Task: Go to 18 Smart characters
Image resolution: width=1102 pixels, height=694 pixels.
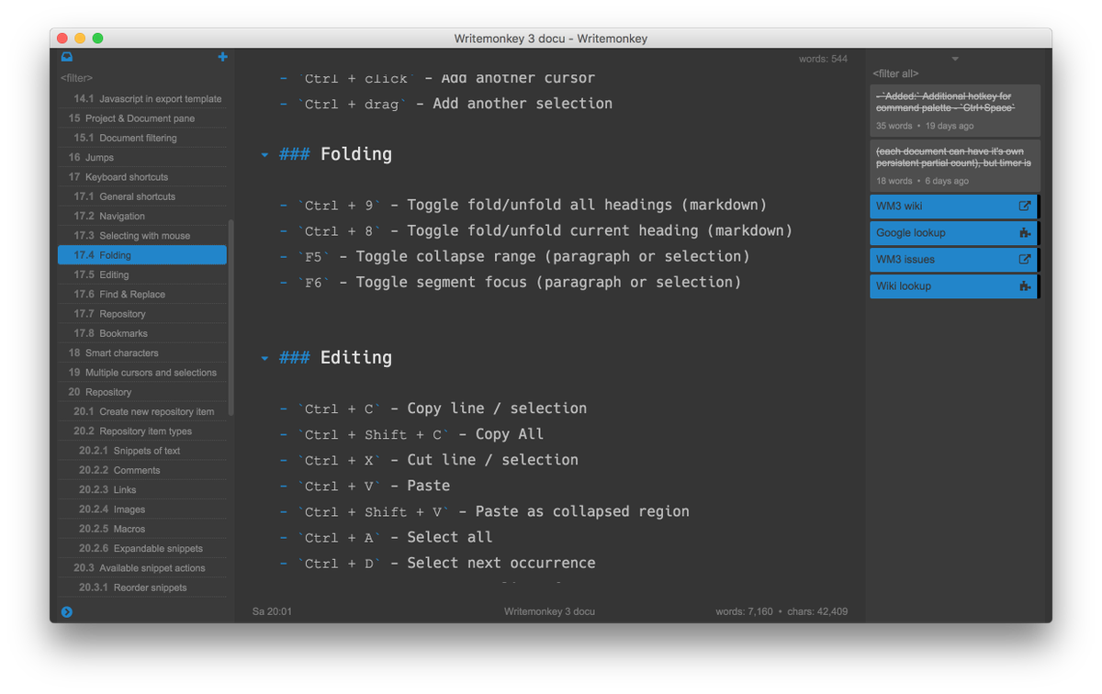Action: click(142, 353)
